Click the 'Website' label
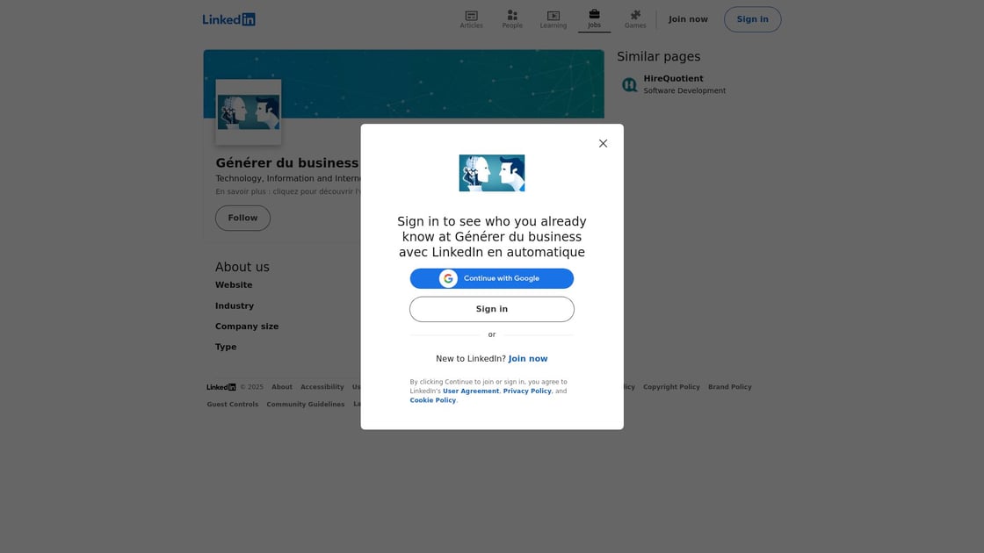984x553 pixels. [x=234, y=284]
